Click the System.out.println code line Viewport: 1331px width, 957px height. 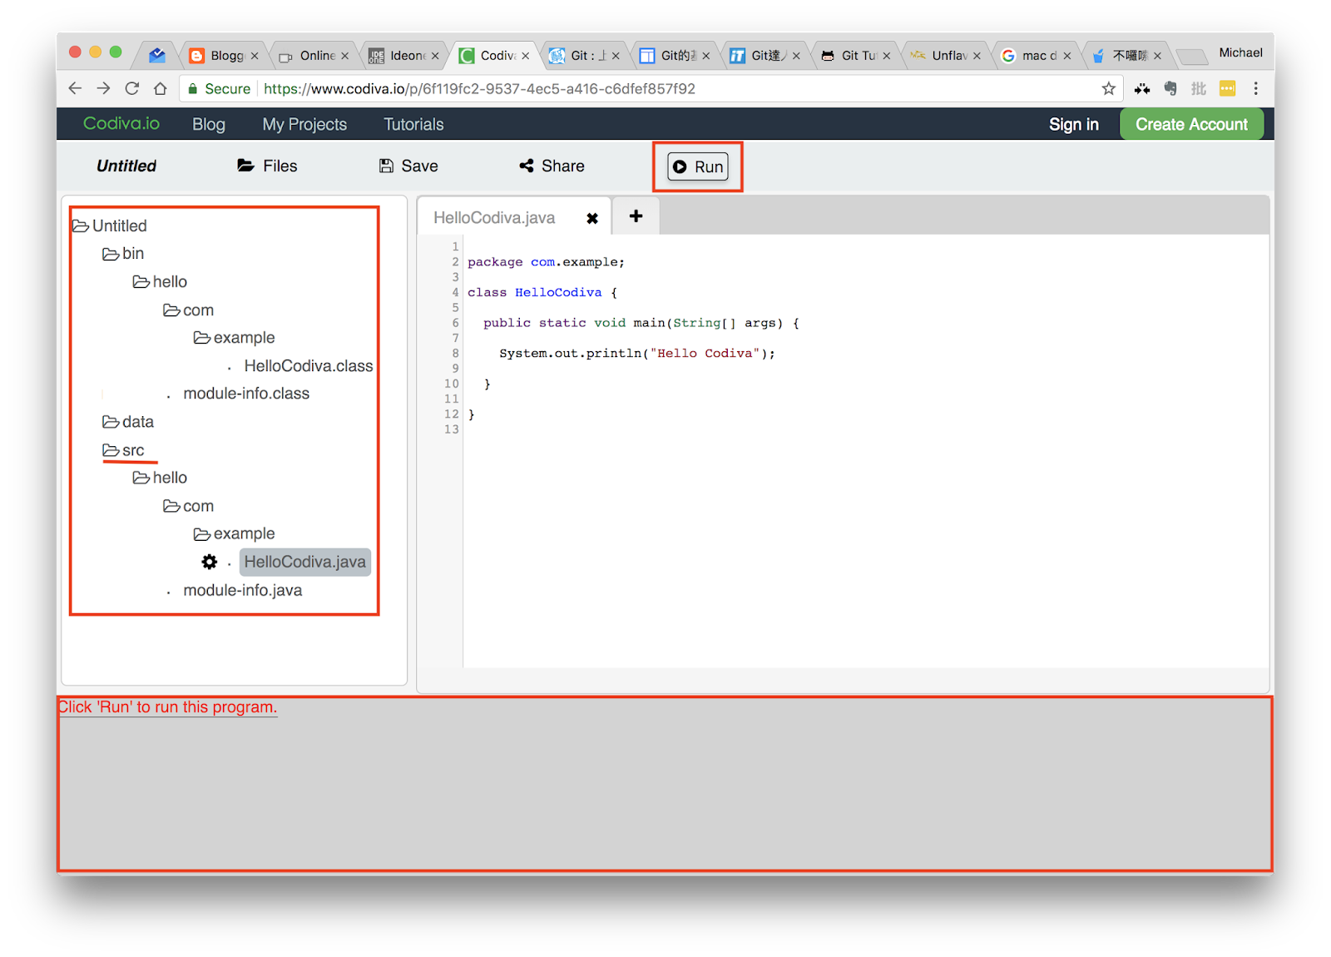pos(637,353)
